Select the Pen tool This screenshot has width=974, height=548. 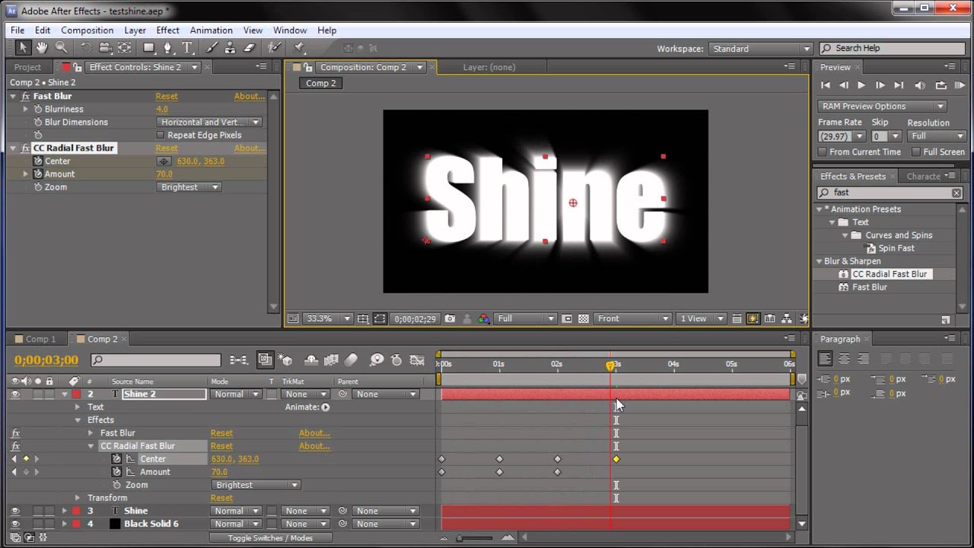[169, 47]
